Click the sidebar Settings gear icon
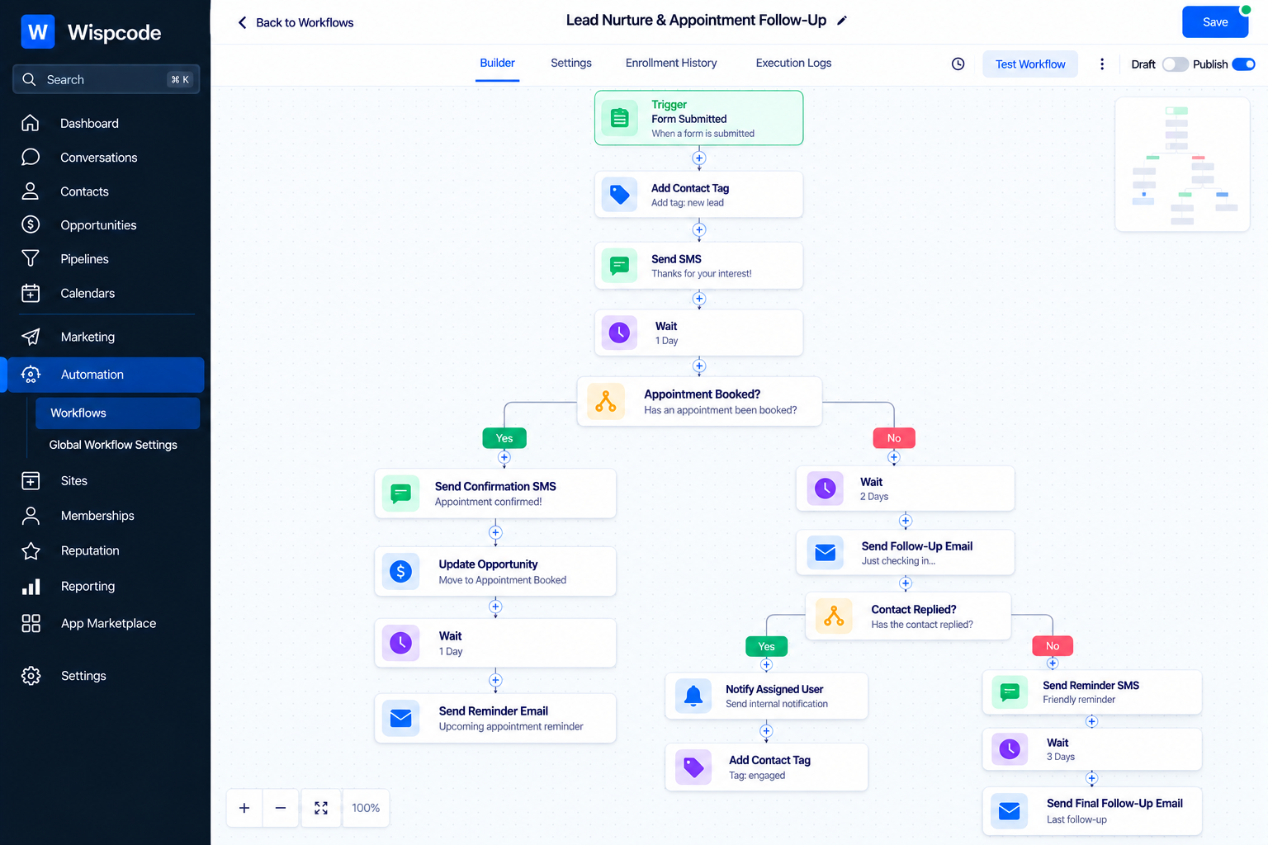 click(31, 676)
